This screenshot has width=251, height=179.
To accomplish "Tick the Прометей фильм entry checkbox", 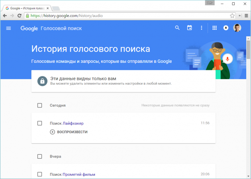I will (39, 174).
